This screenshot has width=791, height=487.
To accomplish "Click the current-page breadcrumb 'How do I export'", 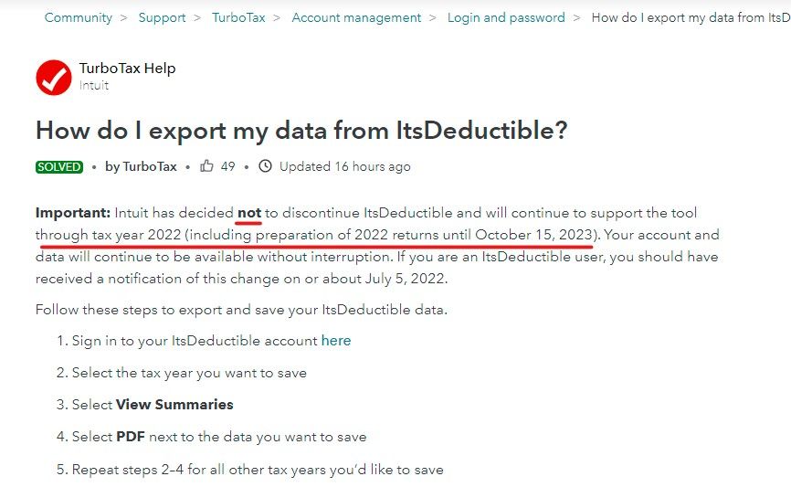I will coord(691,17).
